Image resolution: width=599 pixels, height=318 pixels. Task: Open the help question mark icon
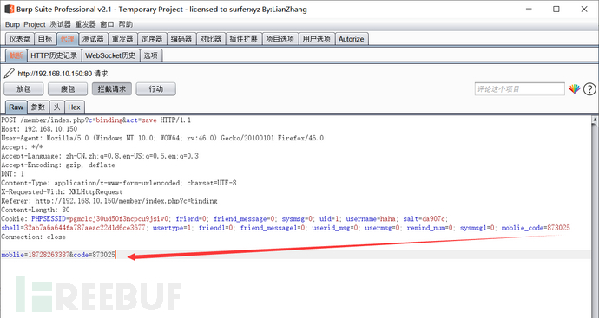[589, 89]
